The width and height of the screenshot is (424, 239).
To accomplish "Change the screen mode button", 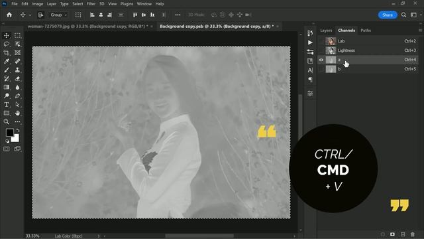I will click(18, 149).
